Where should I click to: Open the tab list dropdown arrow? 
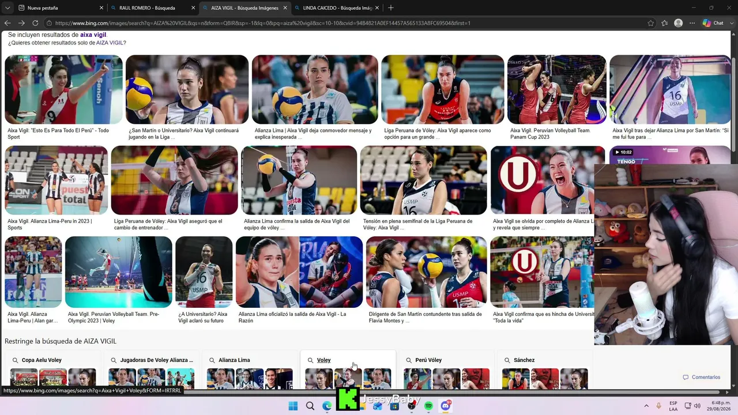(x=7, y=8)
